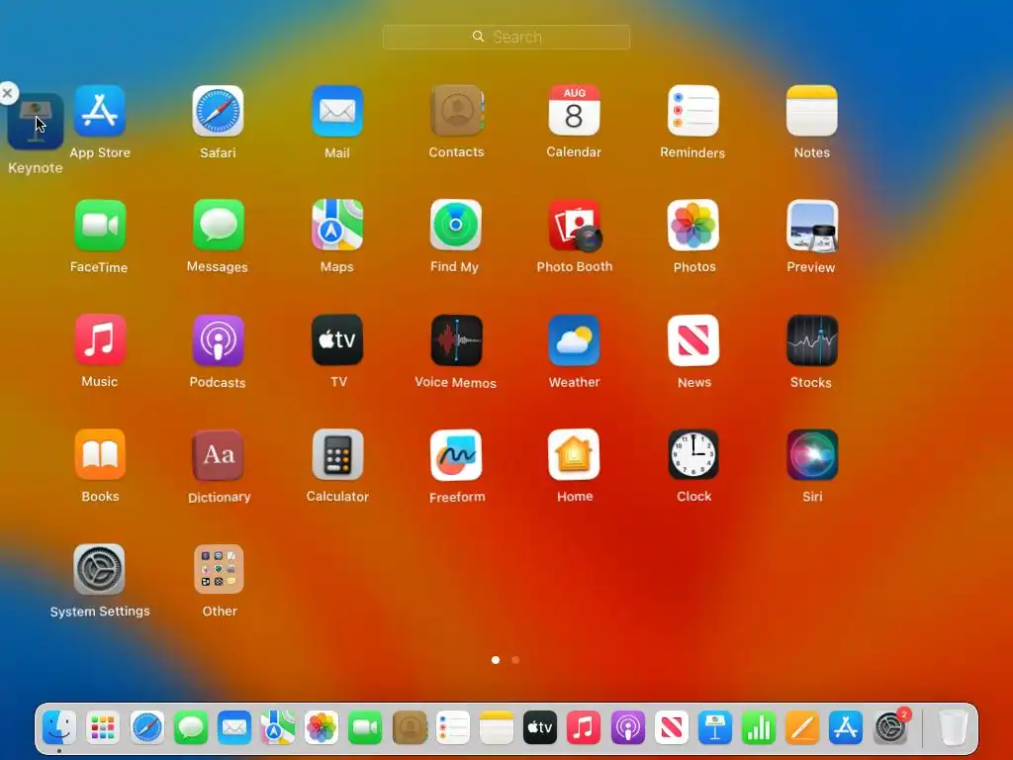Image resolution: width=1013 pixels, height=760 pixels.
Task: Click the Launchpad icon in the Dock
Action: pyautogui.click(x=103, y=727)
